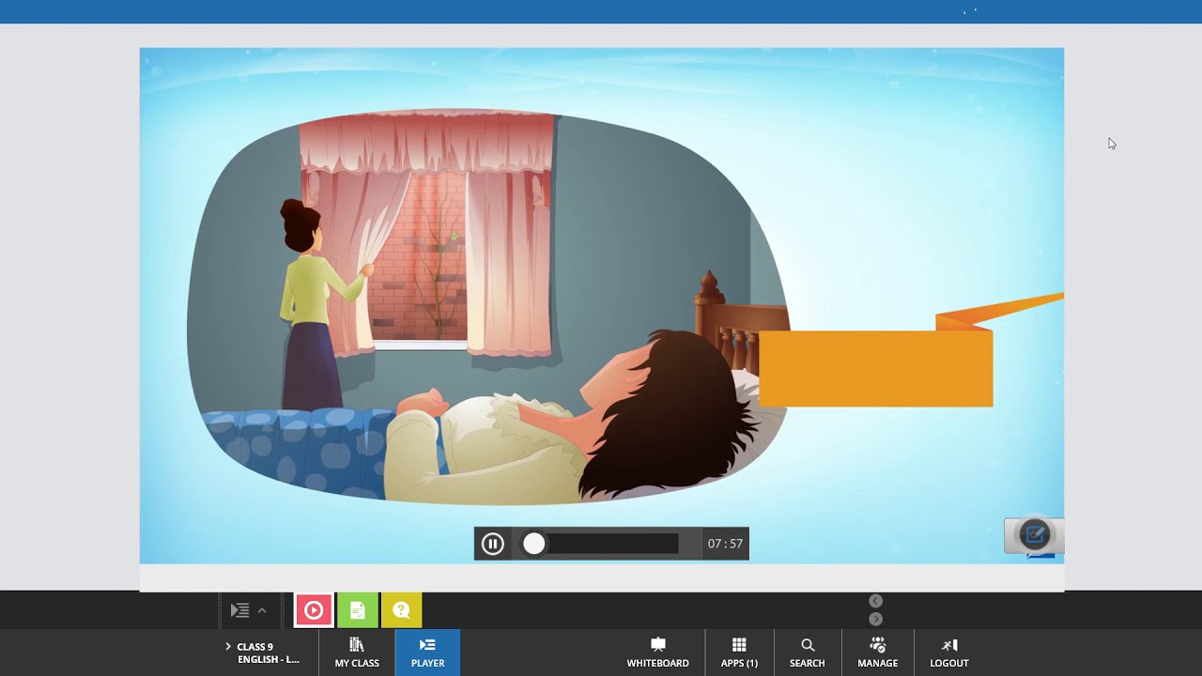The height and width of the screenshot is (676, 1202).
Task: Expand the Class 9 English breadcrumb
Action: point(263,653)
